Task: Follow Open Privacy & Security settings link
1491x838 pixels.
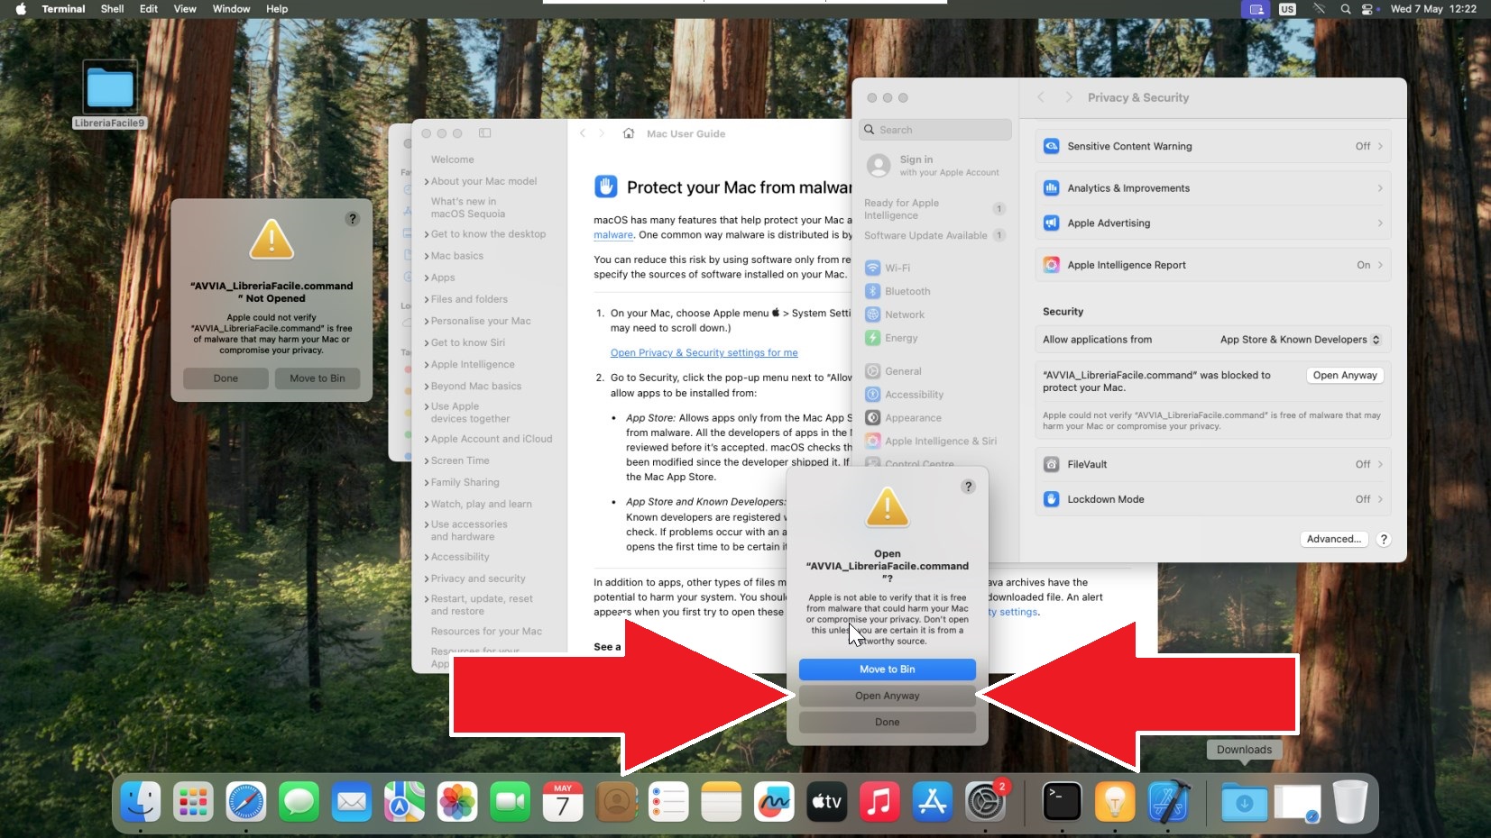Action: tap(704, 352)
